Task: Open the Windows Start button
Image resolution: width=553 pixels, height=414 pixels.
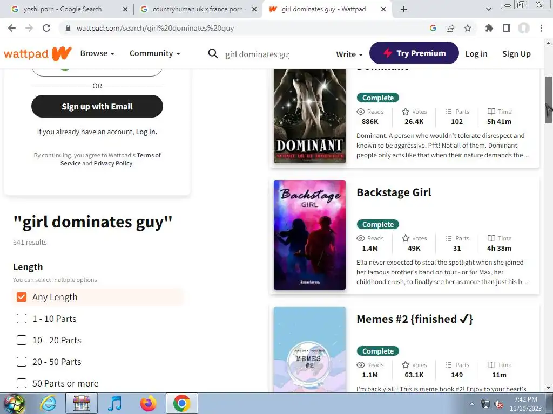Action: point(14,403)
